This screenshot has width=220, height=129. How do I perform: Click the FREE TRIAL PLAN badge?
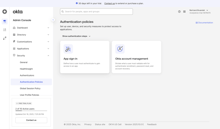pos(24,103)
